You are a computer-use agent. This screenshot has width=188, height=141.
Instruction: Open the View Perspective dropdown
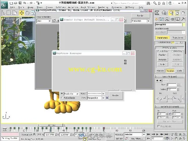[x=96, y=98]
